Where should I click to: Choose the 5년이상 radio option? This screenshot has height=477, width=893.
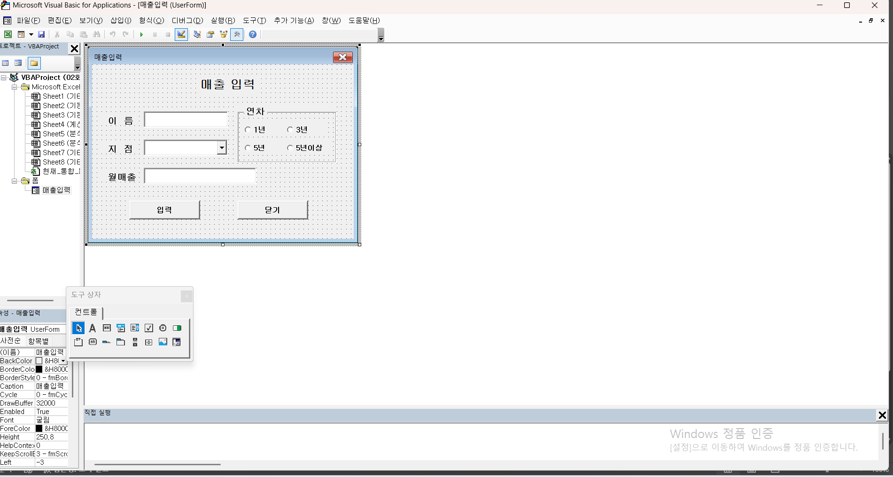(x=290, y=148)
